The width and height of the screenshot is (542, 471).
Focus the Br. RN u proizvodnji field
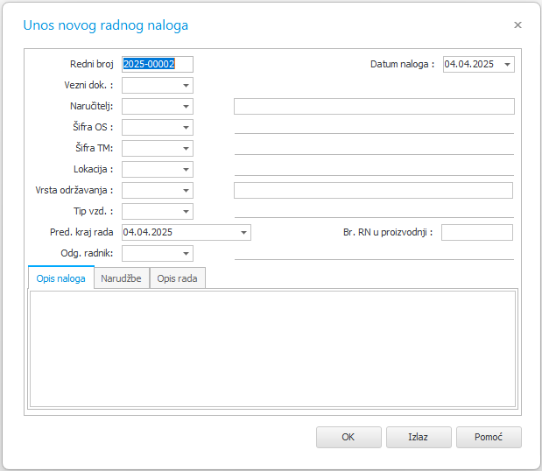pyautogui.click(x=477, y=233)
